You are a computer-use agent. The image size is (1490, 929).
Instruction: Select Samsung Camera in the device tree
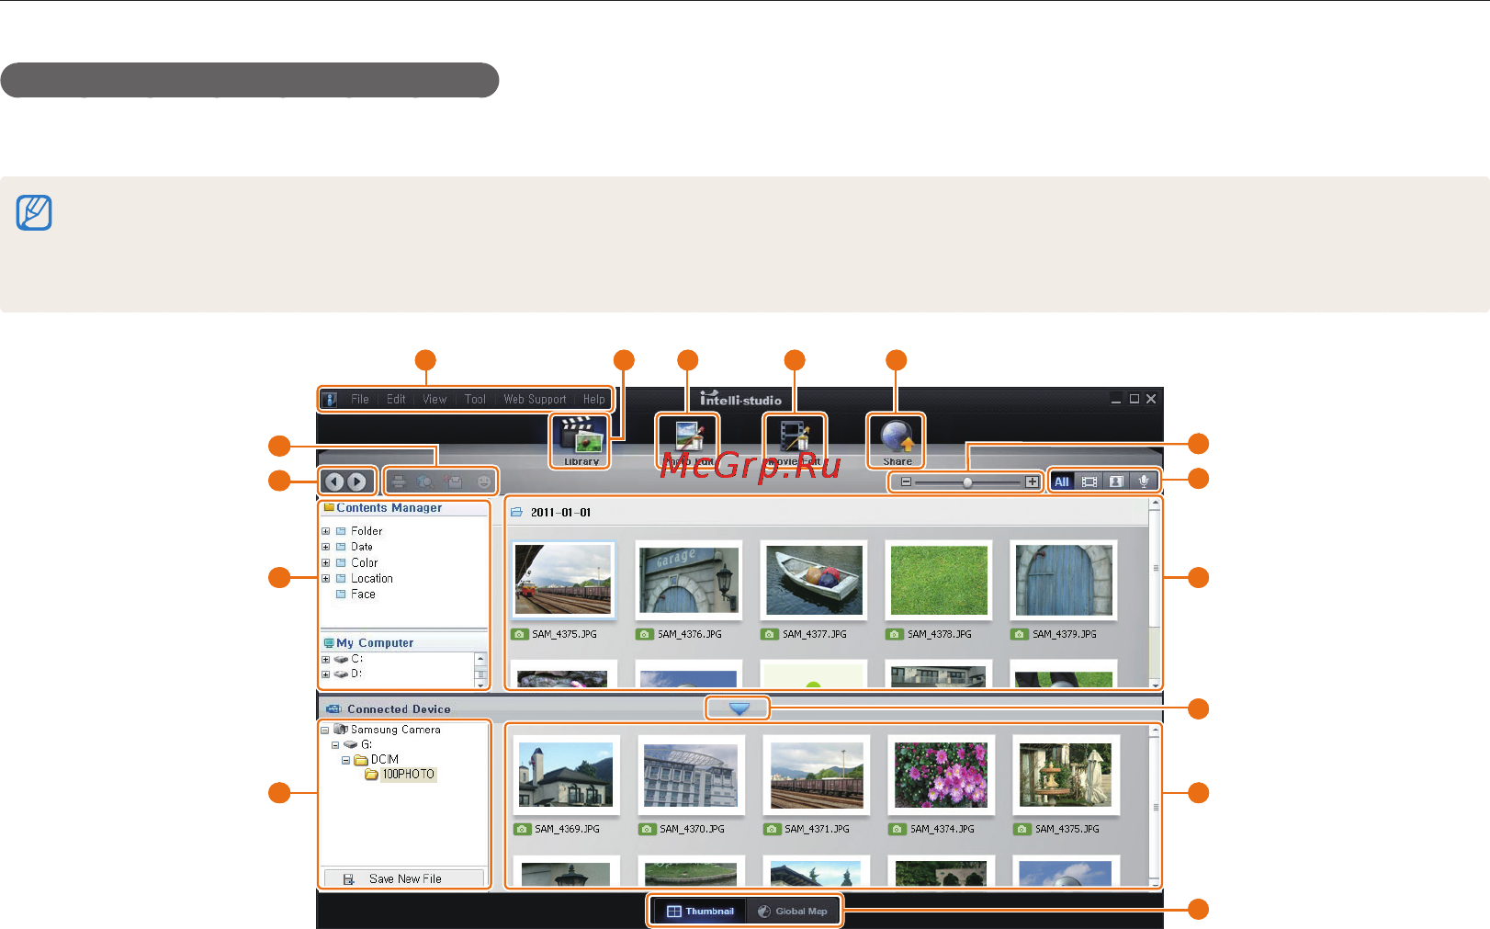(x=395, y=730)
